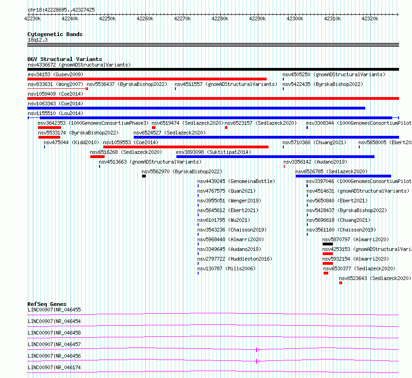Click the esv3397046 1000GenomesConsortiumPilot label
412x378 pixels.
pos(359,181)
